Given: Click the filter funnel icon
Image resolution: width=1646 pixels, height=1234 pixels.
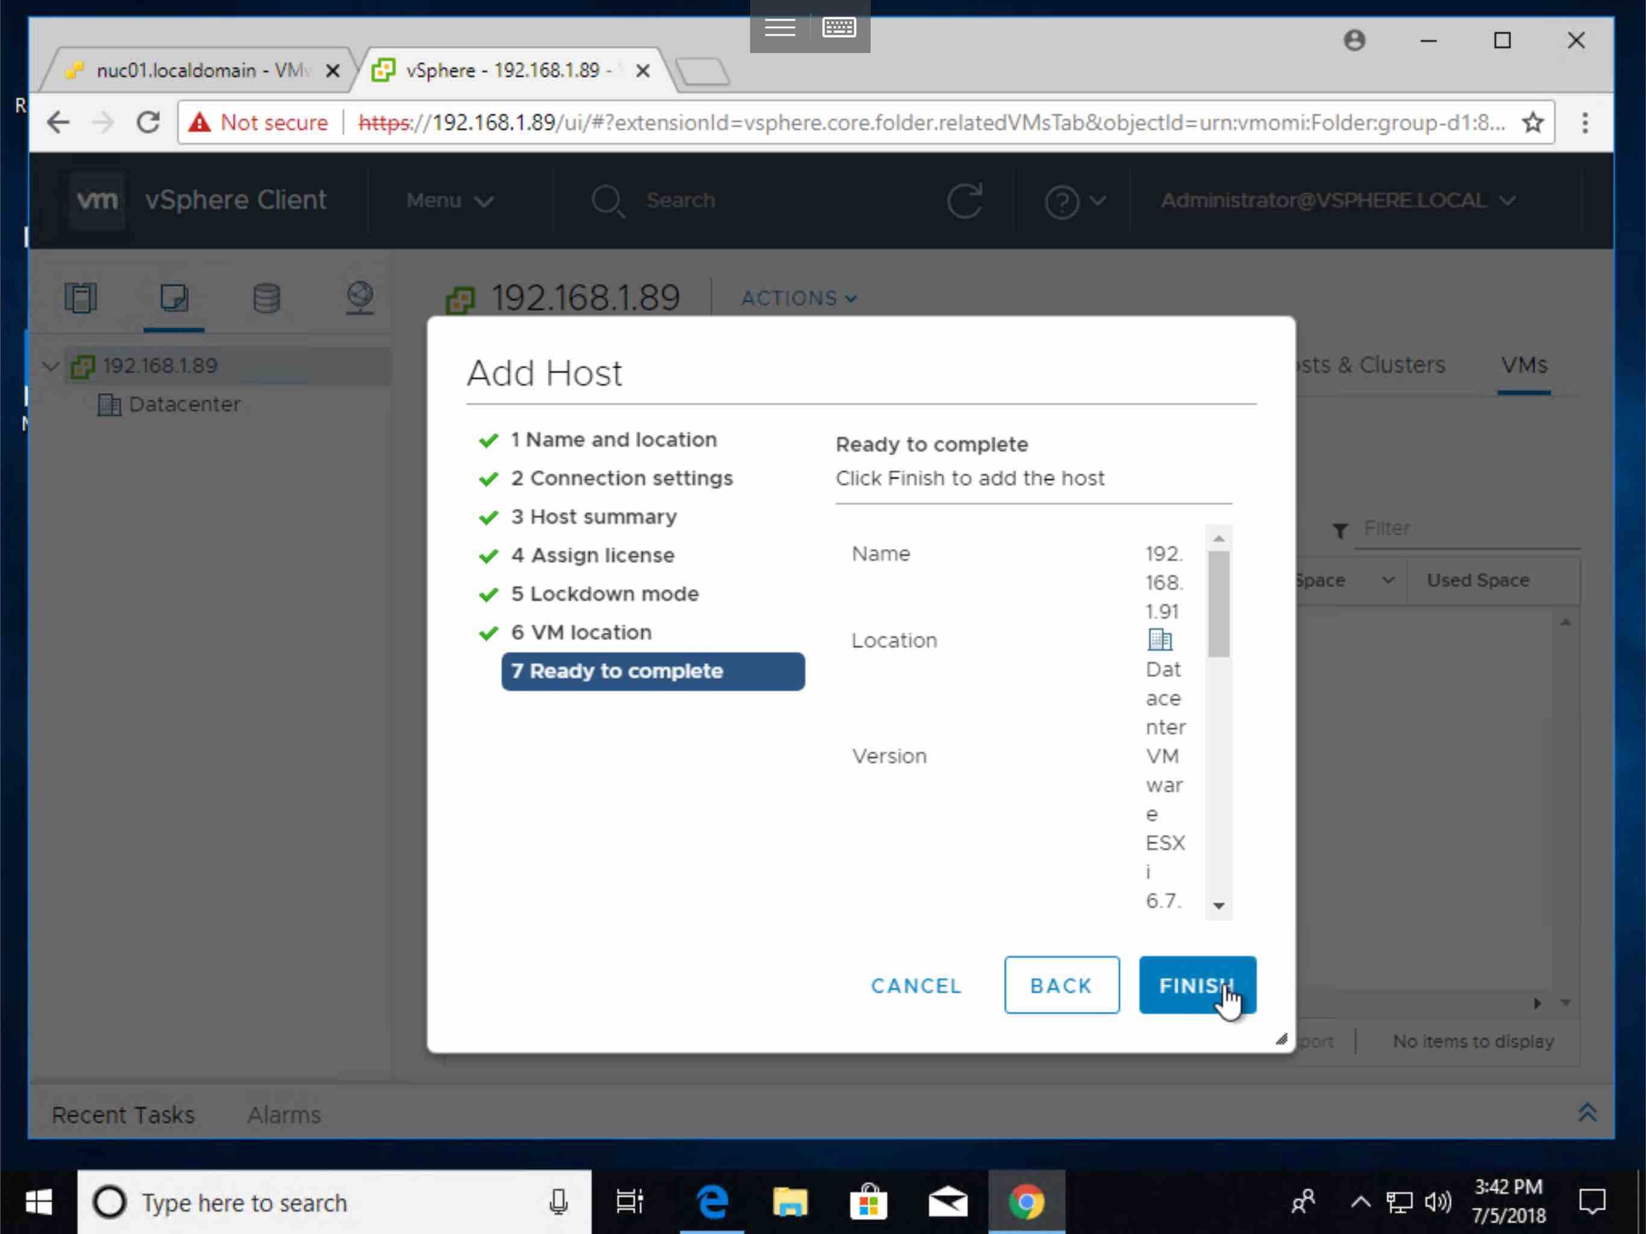Looking at the screenshot, I should [1339, 531].
